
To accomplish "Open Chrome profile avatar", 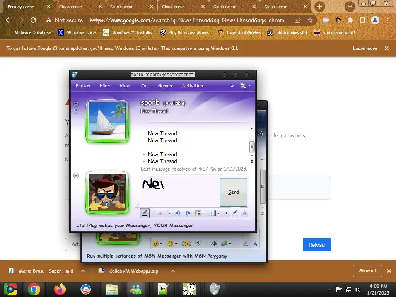I will 375,20.
